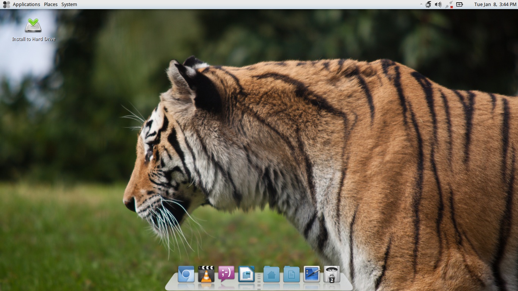This screenshot has width=518, height=291.
Task: Open the System menu
Action: (69, 5)
